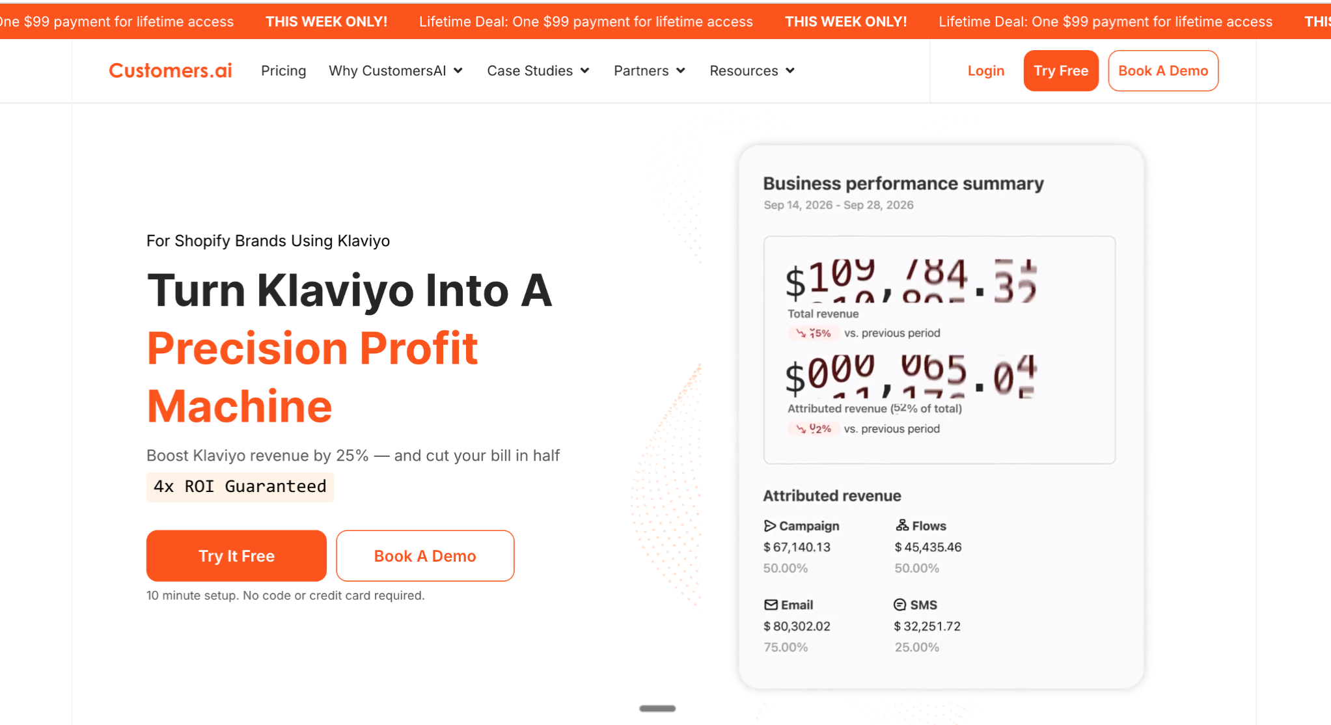Select the Flows icon in Attributed revenue
Viewport: 1331px width, 725px height.
[x=902, y=525]
